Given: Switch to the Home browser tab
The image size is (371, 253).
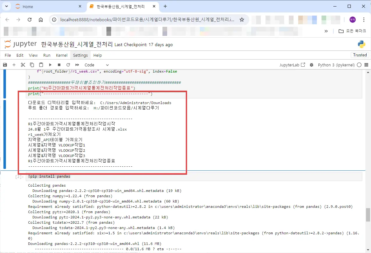Looking at the screenshot, I should click(28, 6).
